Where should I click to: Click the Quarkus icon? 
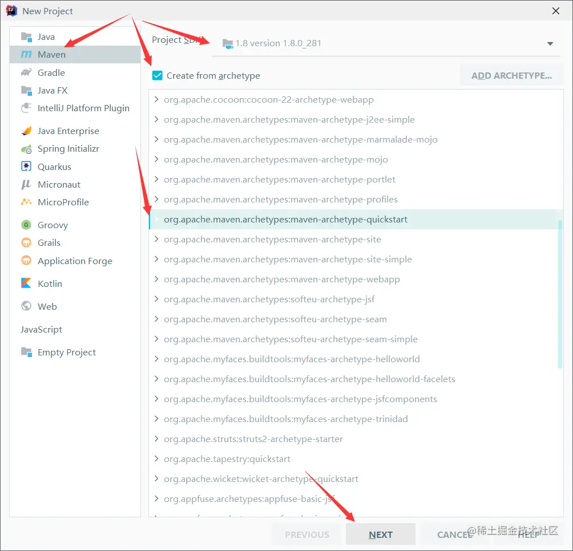coord(26,167)
